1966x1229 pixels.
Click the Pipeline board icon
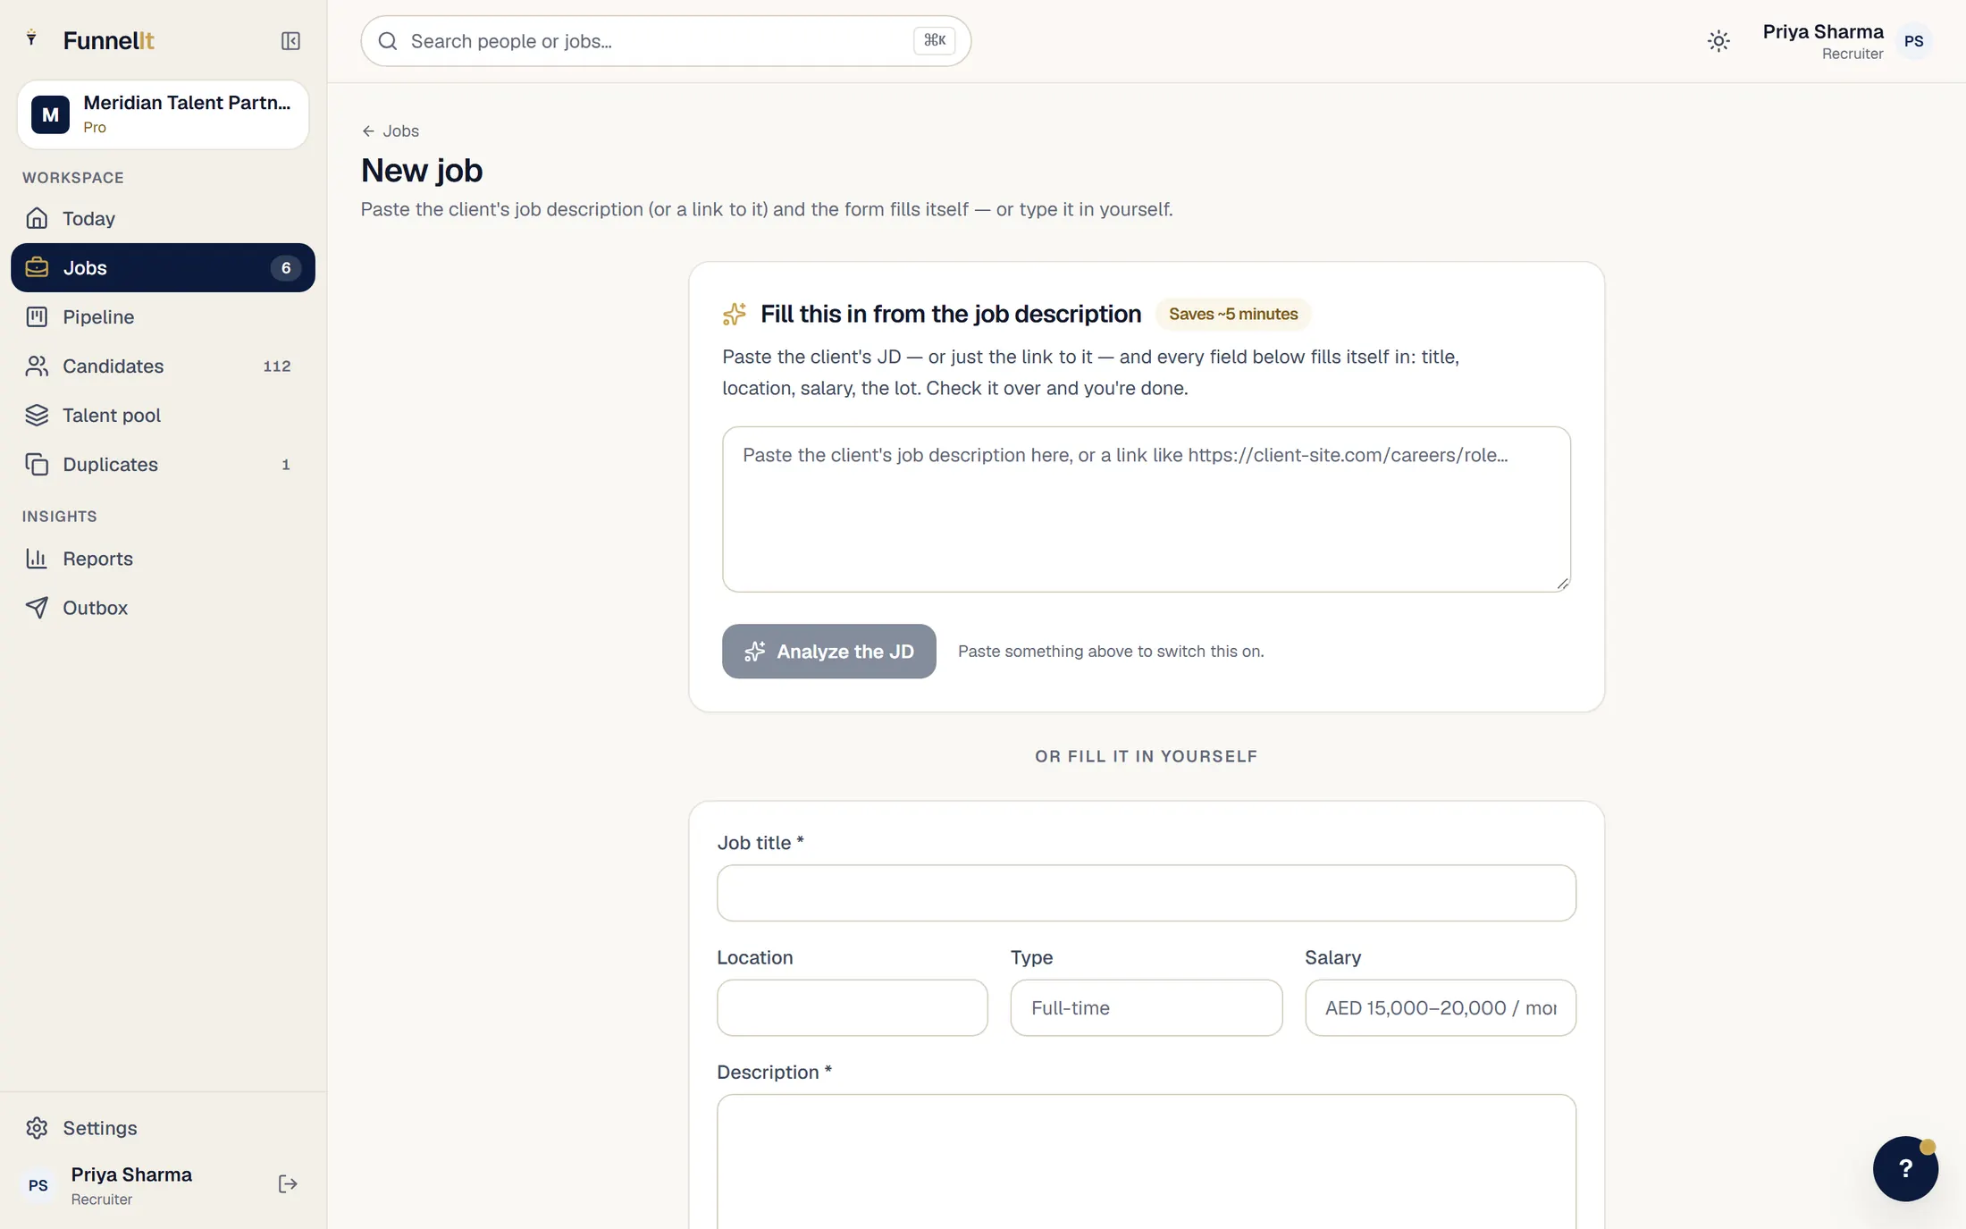37,316
